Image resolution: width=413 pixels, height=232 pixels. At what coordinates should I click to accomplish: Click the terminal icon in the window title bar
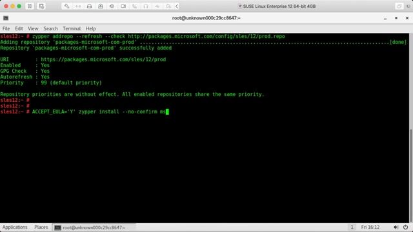click(x=6, y=18)
